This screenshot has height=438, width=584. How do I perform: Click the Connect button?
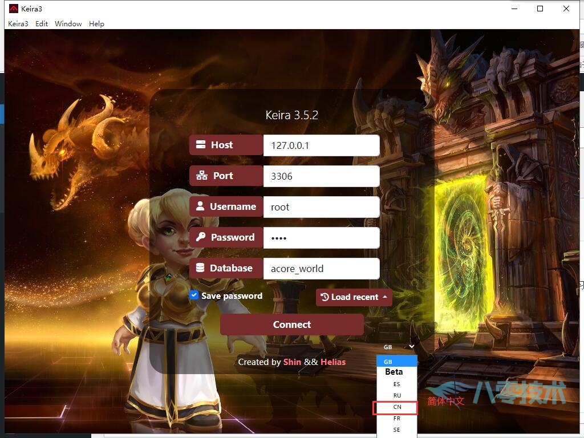coord(292,325)
